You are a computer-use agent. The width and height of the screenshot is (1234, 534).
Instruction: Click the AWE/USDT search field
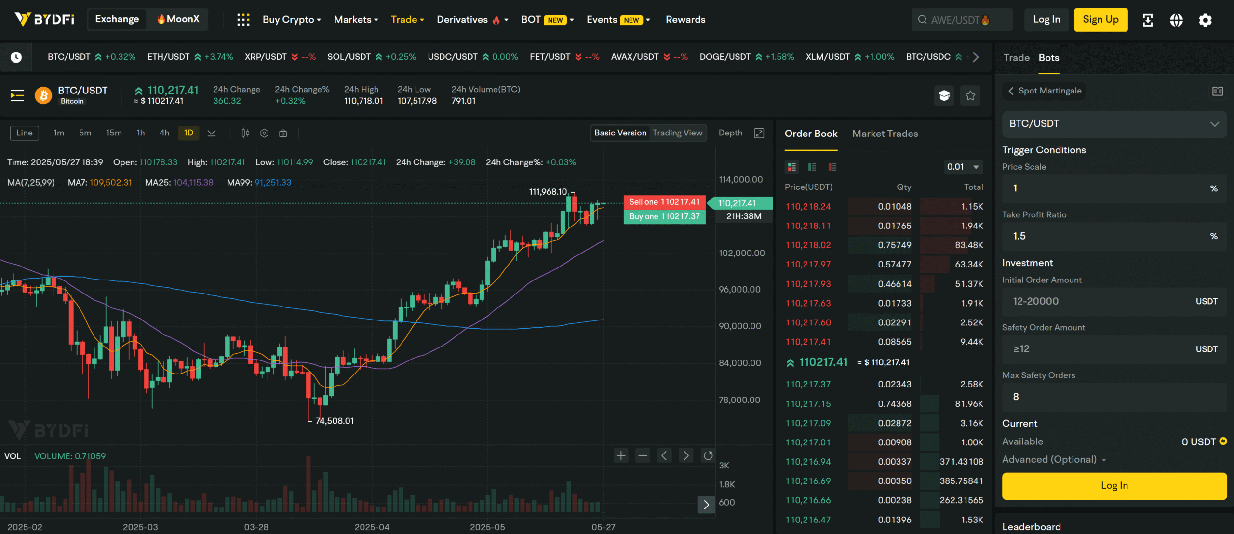[962, 20]
